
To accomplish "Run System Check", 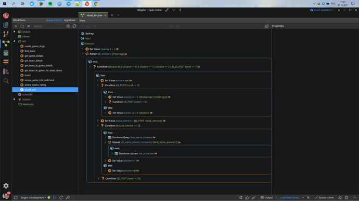I will tap(324, 198).
